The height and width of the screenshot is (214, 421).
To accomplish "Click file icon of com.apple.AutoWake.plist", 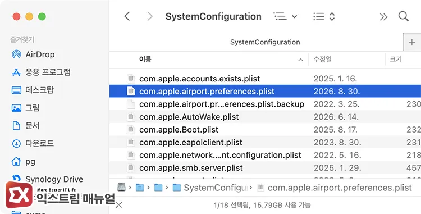I will (131, 117).
